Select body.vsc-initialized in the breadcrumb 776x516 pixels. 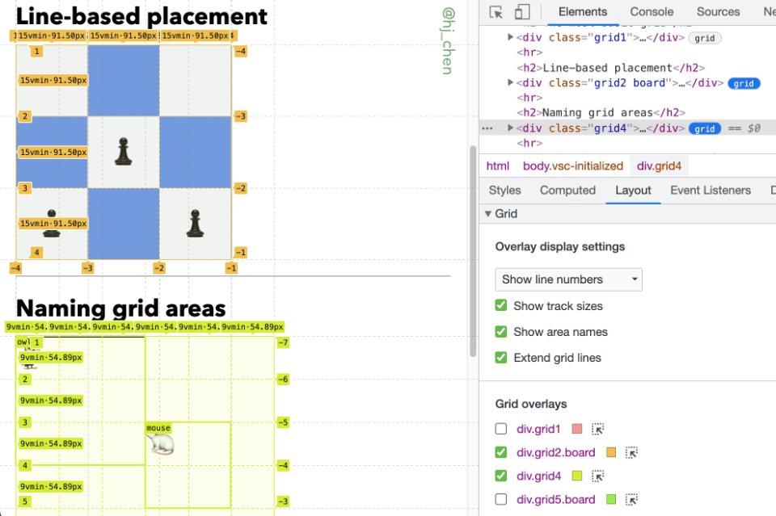coord(573,166)
